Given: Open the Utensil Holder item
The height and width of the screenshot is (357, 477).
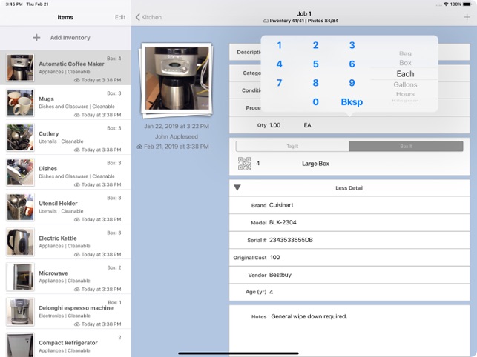Looking at the screenshot, I should tap(65, 207).
